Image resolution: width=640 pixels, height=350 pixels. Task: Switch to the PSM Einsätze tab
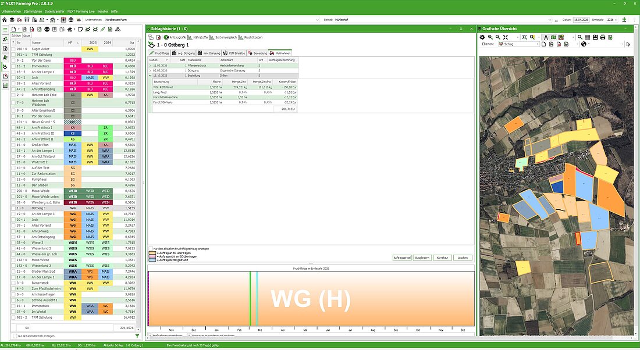click(x=234, y=53)
